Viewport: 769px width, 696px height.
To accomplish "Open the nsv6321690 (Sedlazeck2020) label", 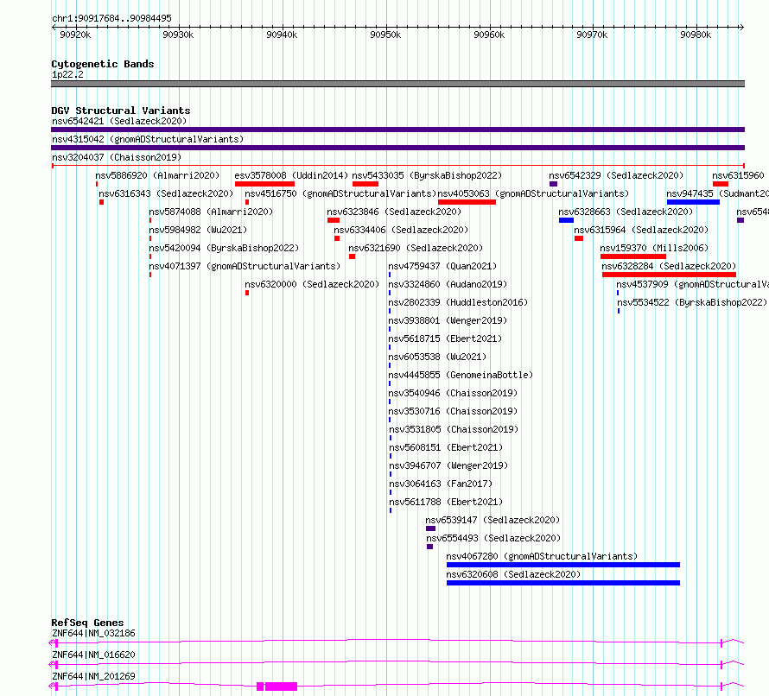I will coord(416,248).
